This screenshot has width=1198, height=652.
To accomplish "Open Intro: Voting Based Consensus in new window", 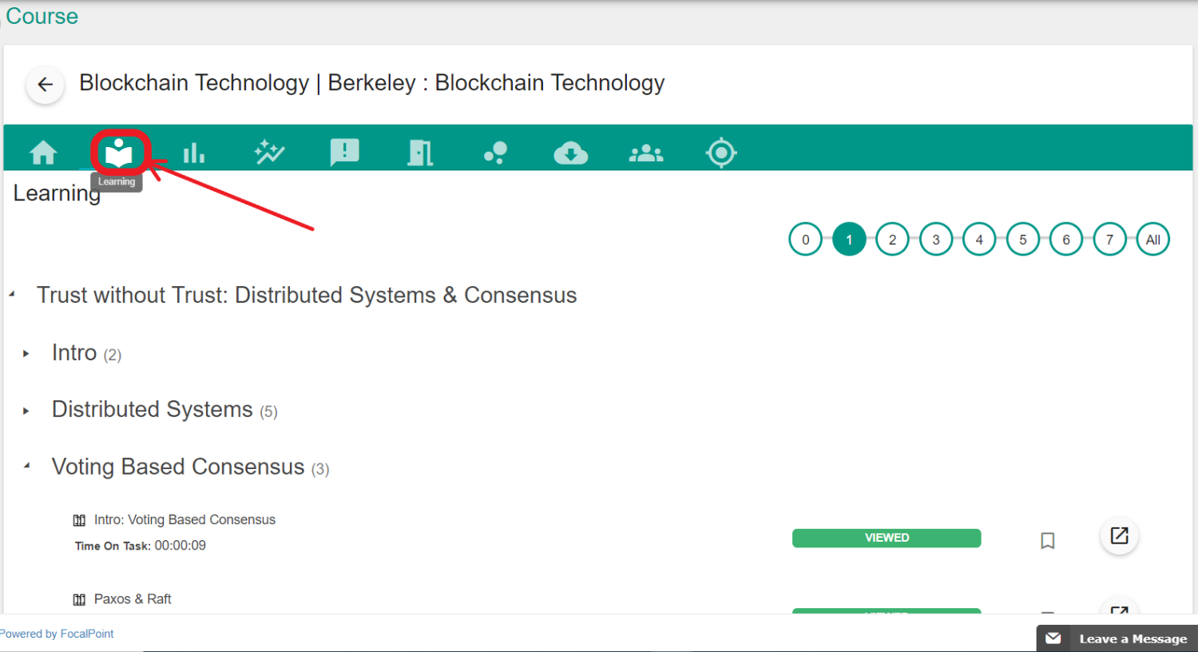I will [x=1119, y=536].
